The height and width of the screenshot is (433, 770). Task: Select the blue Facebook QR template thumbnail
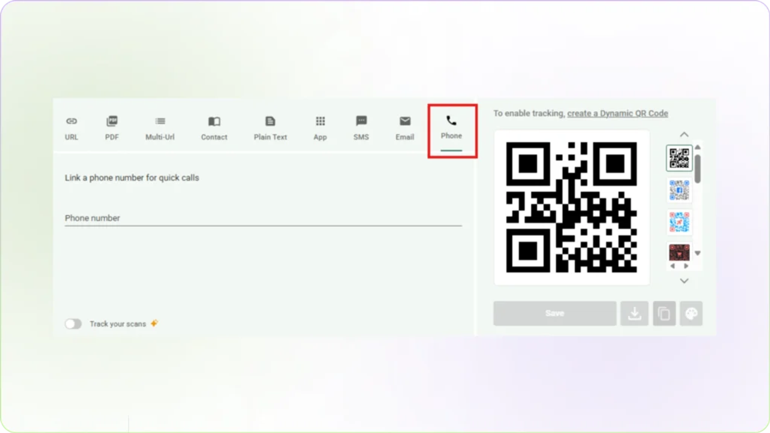(679, 190)
